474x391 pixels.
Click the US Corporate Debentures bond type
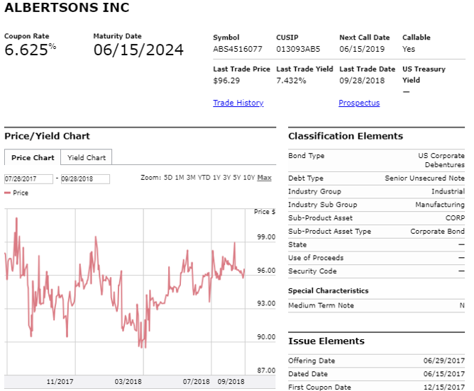(x=441, y=160)
